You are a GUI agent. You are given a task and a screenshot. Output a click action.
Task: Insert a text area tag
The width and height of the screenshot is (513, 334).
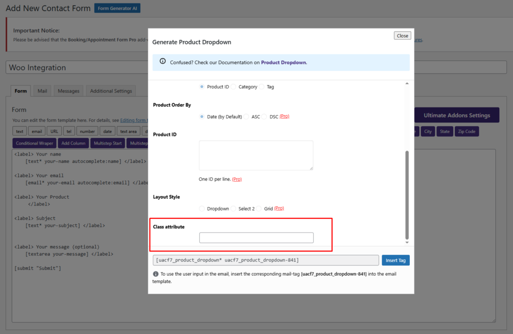(128, 131)
